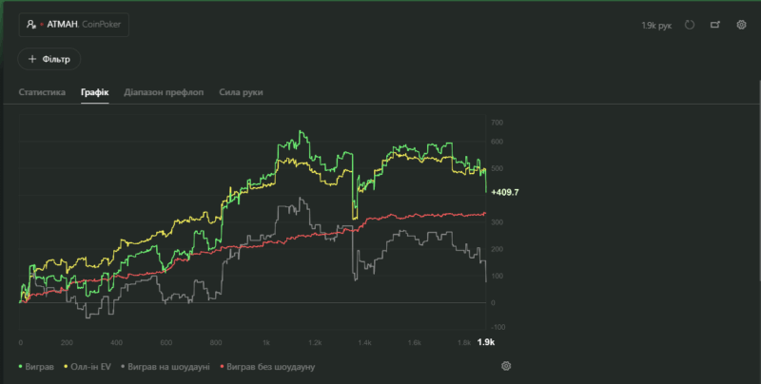
Task: Click the share/export icon at top right
Action: [715, 25]
